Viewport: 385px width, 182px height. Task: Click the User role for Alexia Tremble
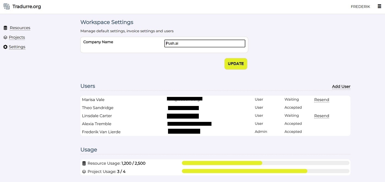click(x=259, y=124)
